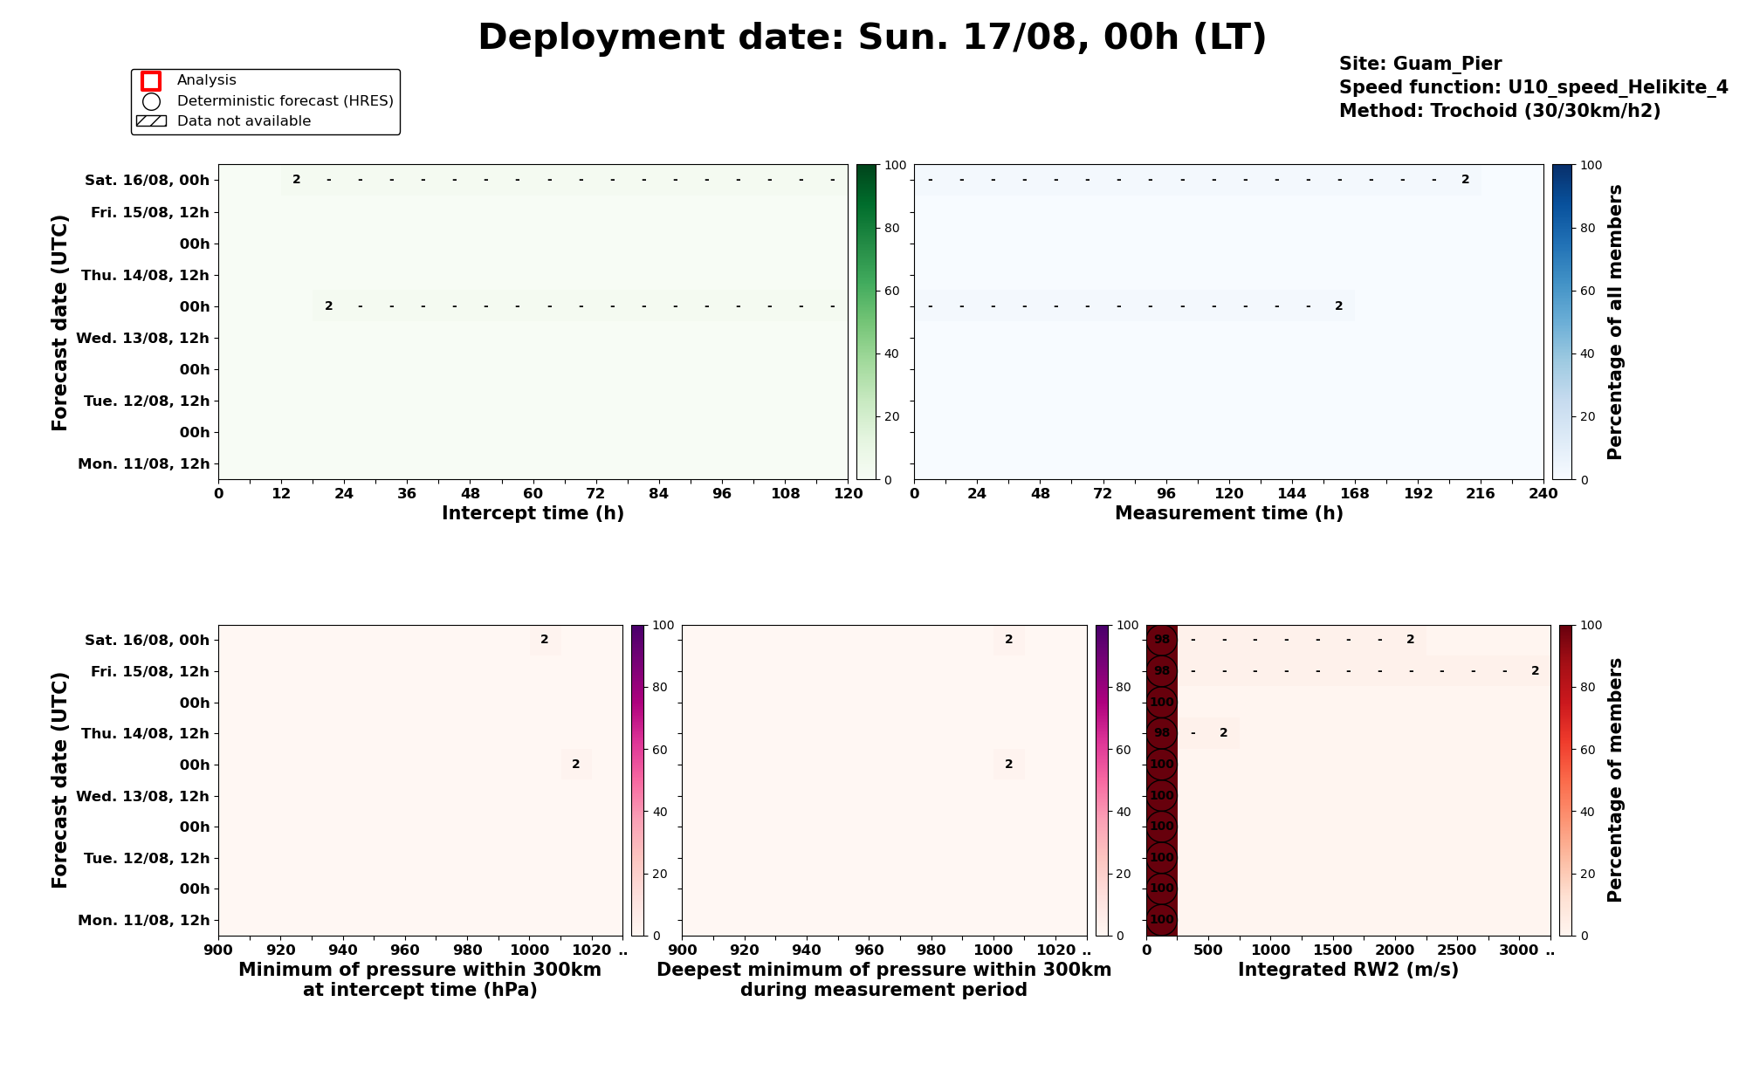Click value 2 in 14/08 00h measurement time row
The width and height of the screenshot is (1746, 1091).
(1338, 305)
